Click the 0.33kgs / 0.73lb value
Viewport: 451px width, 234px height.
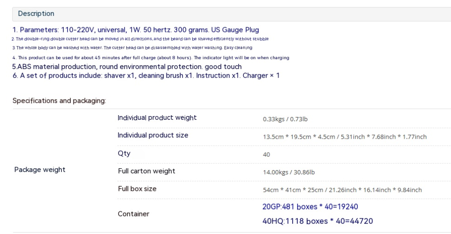click(285, 119)
